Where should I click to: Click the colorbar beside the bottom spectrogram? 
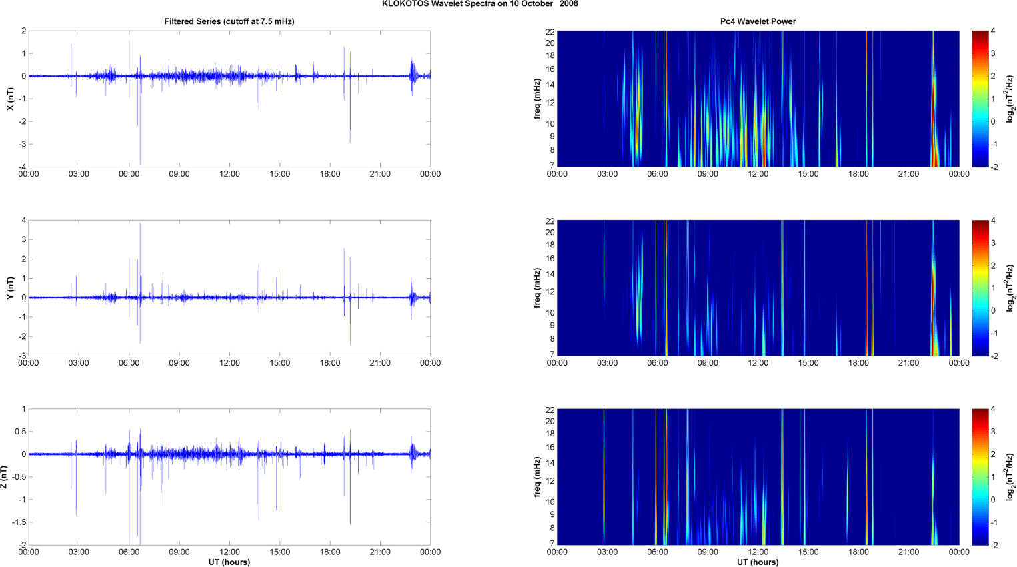pyautogui.click(x=980, y=477)
